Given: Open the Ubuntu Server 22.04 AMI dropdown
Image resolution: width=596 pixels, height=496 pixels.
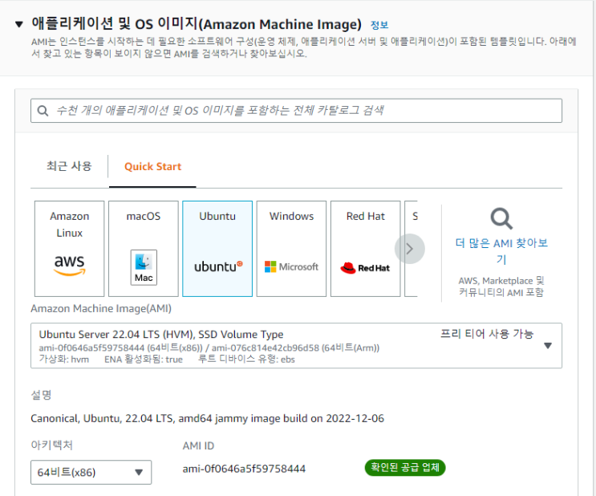Looking at the screenshot, I should pyautogui.click(x=296, y=346).
